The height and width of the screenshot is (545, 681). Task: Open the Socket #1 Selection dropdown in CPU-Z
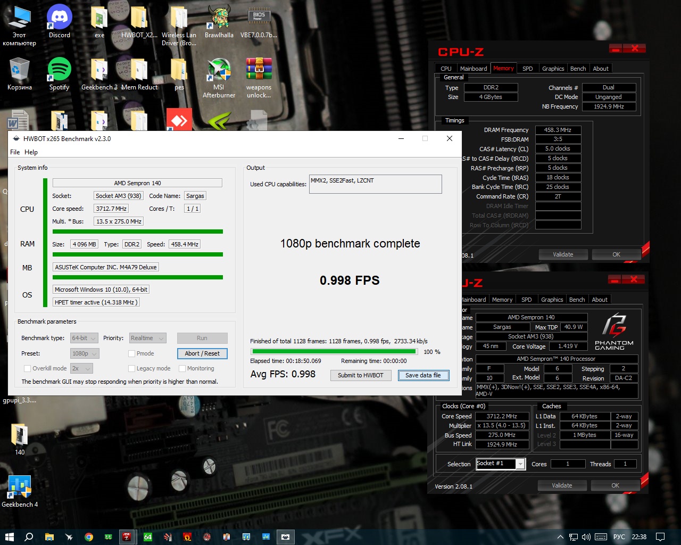501,464
